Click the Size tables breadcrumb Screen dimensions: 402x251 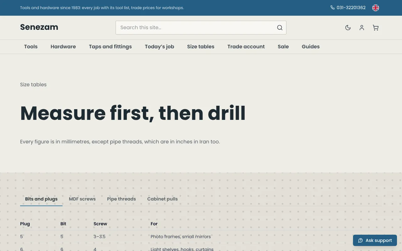click(33, 85)
